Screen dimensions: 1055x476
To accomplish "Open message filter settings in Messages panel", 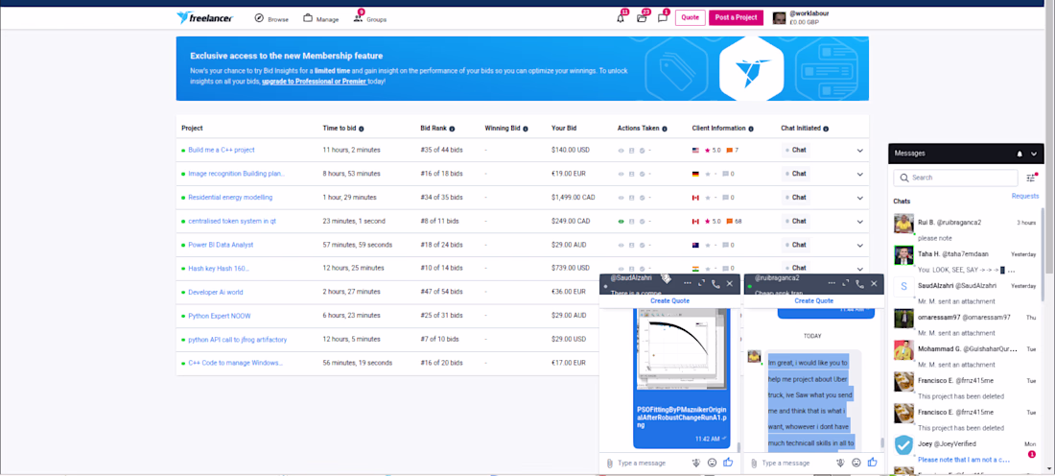I will click(x=1031, y=178).
